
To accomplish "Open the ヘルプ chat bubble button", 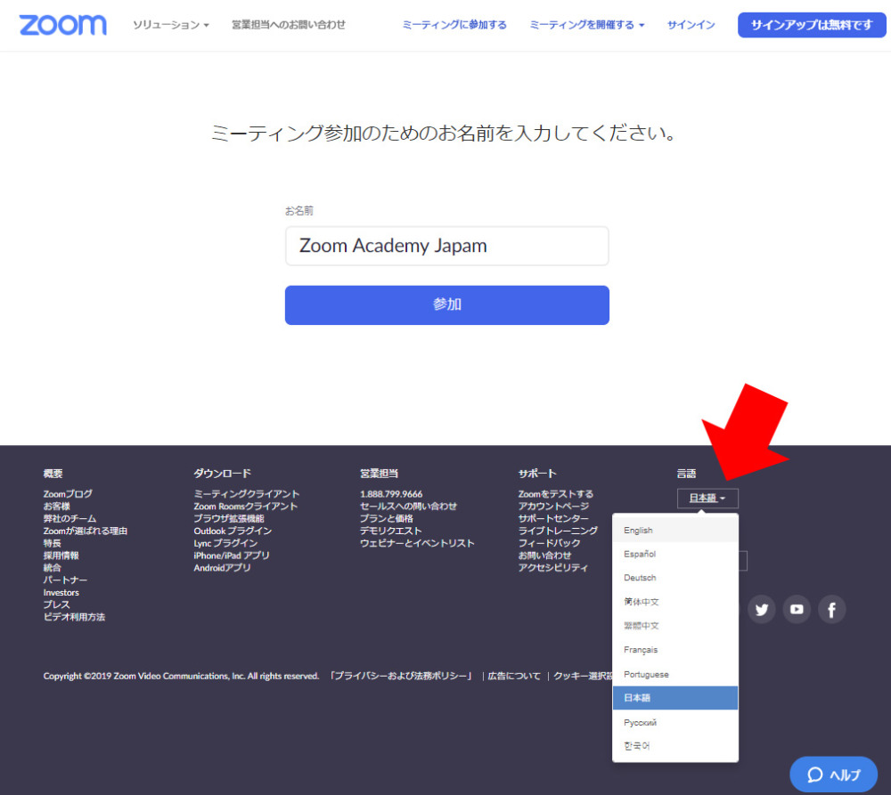I will tap(834, 775).
